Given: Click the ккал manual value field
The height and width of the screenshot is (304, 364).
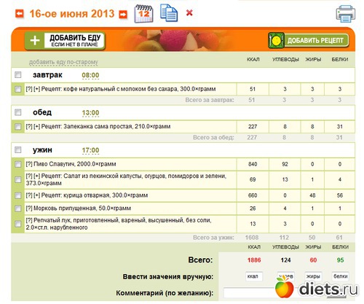Looking at the screenshot, I should (254, 276).
